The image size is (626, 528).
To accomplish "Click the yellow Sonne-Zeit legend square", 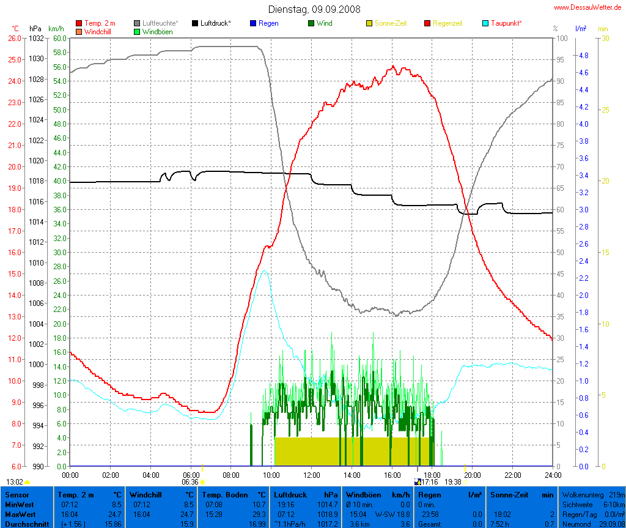I will 369,23.
